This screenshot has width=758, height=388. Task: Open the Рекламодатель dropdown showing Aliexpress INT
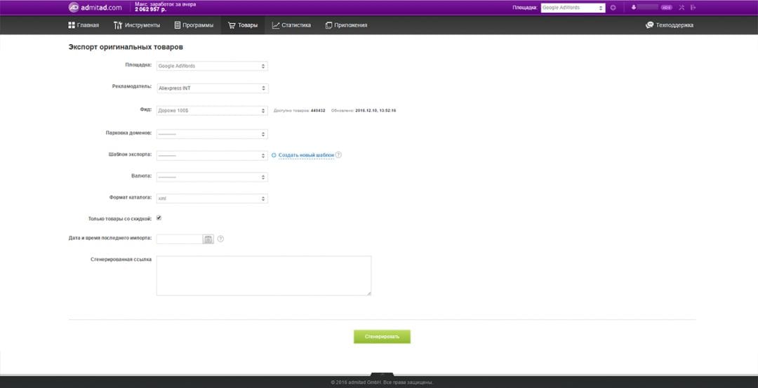212,88
